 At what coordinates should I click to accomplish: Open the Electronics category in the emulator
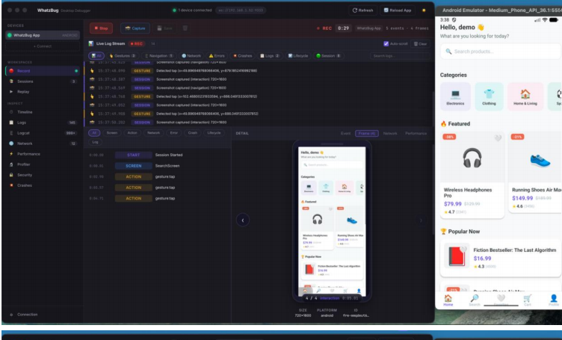tap(455, 96)
